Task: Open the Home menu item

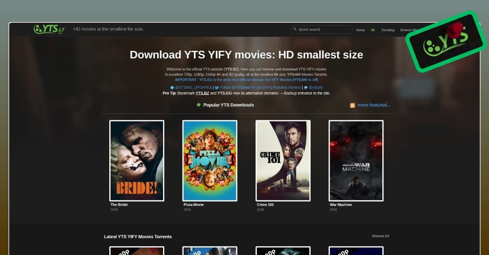Action: point(360,30)
